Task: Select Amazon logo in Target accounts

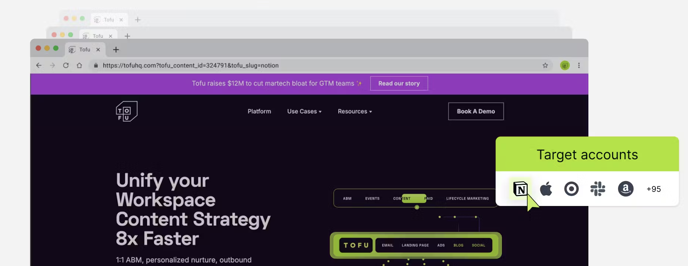Action: click(626, 189)
